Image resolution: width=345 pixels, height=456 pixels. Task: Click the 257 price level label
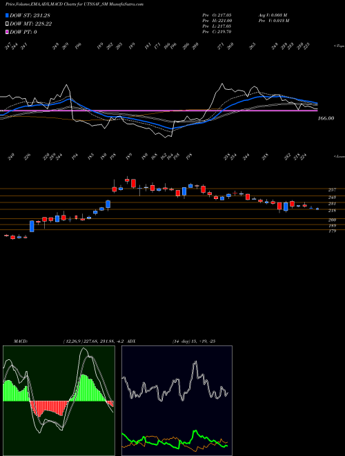click(332, 189)
